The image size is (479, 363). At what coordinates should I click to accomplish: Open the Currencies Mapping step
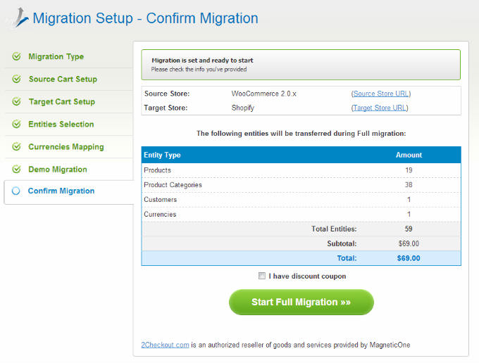[66, 147]
